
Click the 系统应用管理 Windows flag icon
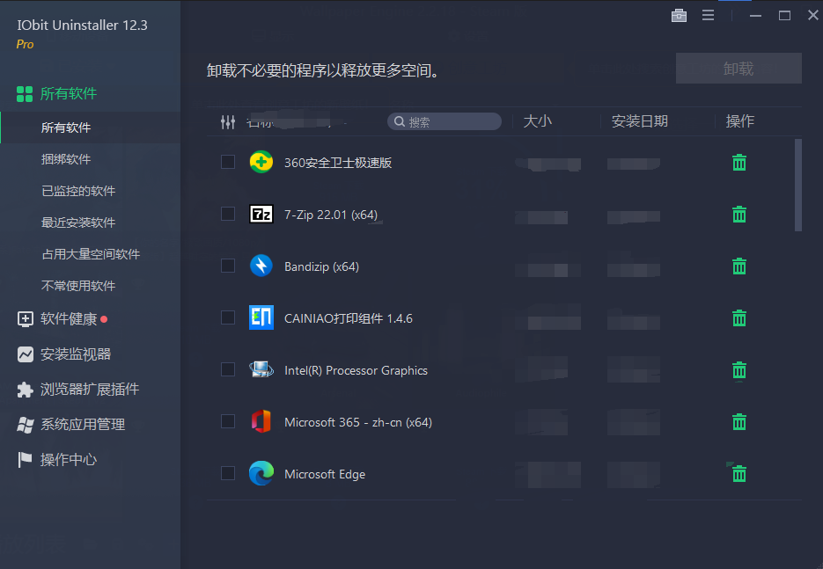25,425
